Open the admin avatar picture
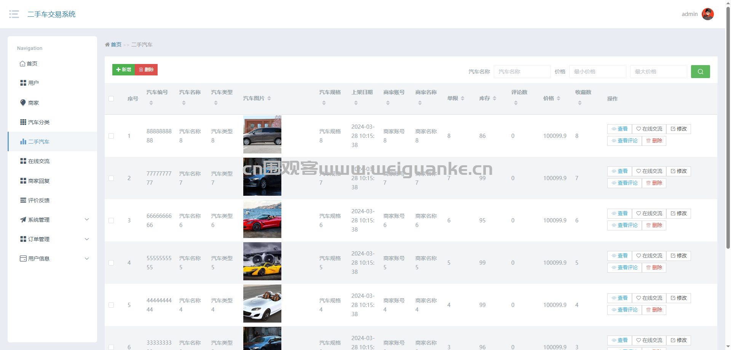 [x=707, y=14]
